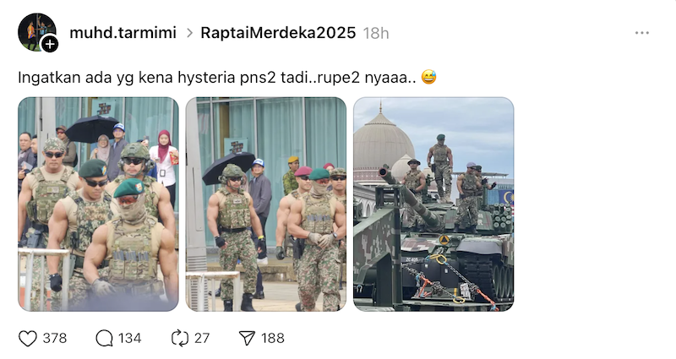Open the third photo with the tank
This screenshot has height=359, width=676.
(x=433, y=204)
